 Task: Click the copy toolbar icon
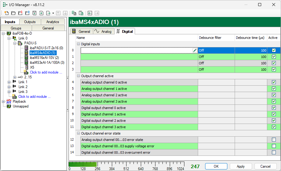tap(74, 13)
